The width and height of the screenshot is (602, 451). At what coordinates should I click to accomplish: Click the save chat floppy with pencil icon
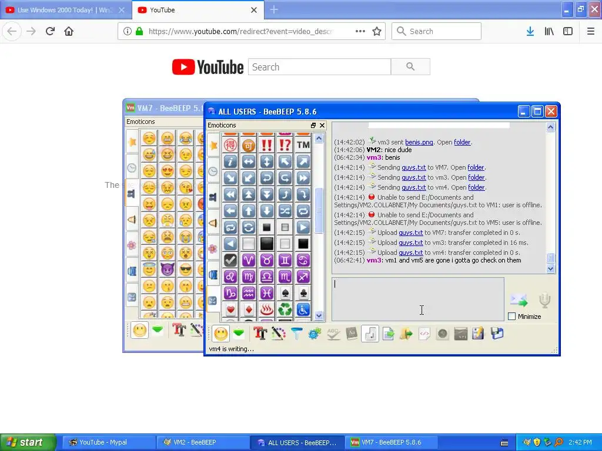[478, 334]
